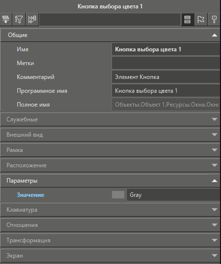Viewport: 221px width, 264px height.
Task: Click the Комментарий field with Элемент Кнопка
Action: pos(166,77)
